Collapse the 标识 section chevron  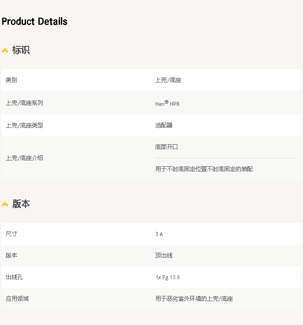pos(5,50)
